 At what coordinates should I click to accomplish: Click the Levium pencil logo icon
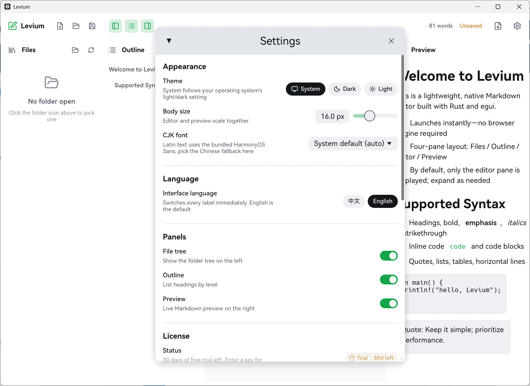(13, 26)
